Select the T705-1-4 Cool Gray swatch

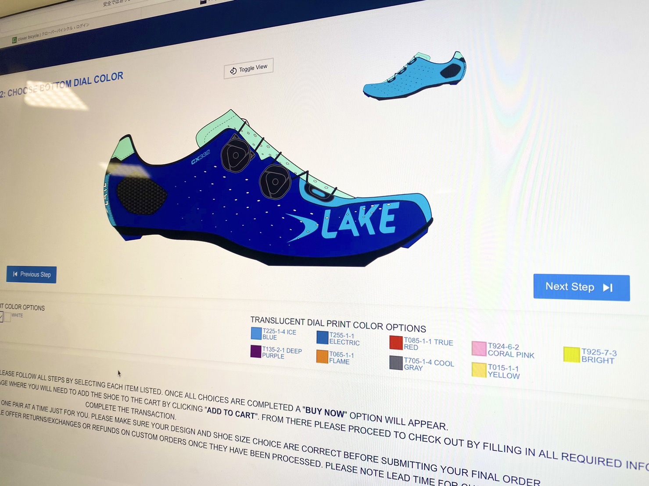396,363
